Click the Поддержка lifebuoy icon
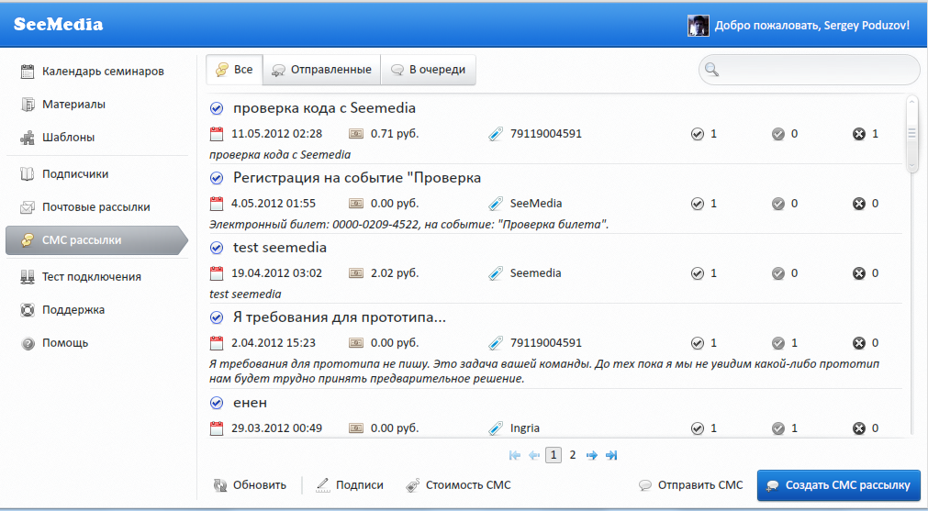Screen dimensions: 928x511 (x=28, y=310)
